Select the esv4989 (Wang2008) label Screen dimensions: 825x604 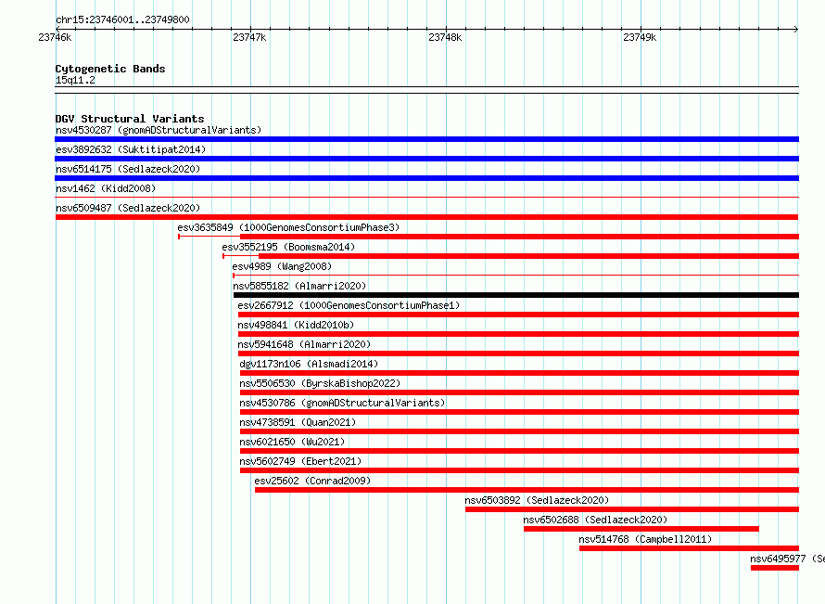282,266
